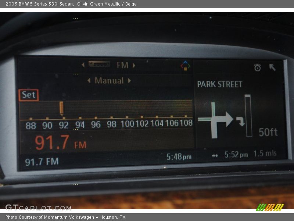
Task: Click the 104 mark on frequency scale
Action: point(157,123)
